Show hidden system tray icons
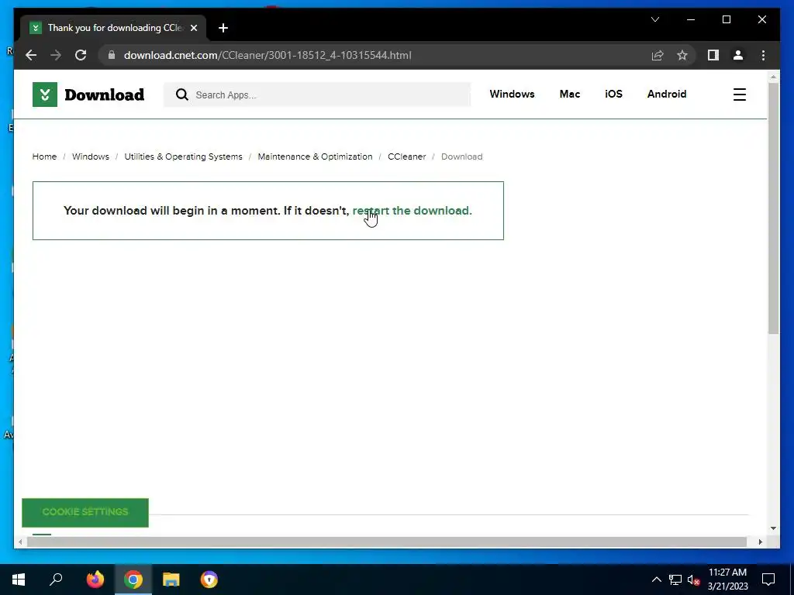The height and width of the screenshot is (595, 794). pyautogui.click(x=656, y=580)
